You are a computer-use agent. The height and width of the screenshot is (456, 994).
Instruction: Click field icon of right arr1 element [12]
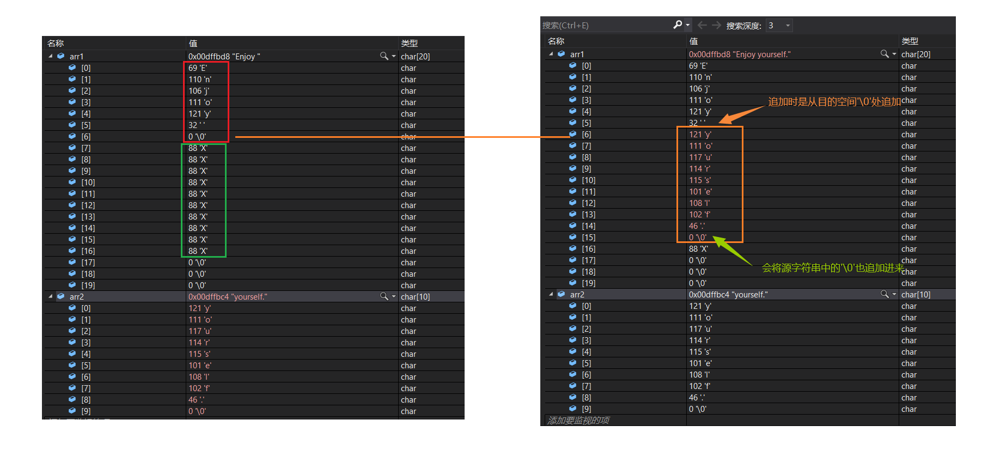tap(572, 203)
